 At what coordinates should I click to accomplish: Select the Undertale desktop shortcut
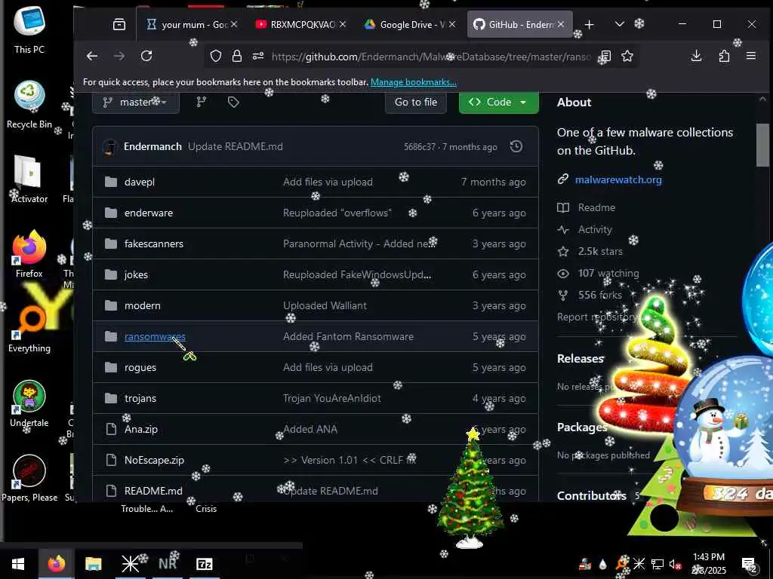tap(29, 404)
